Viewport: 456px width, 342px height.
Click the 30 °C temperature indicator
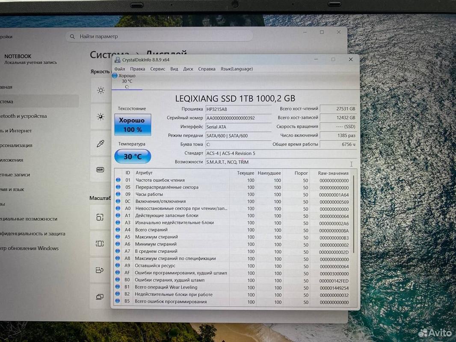coord(133,156)
